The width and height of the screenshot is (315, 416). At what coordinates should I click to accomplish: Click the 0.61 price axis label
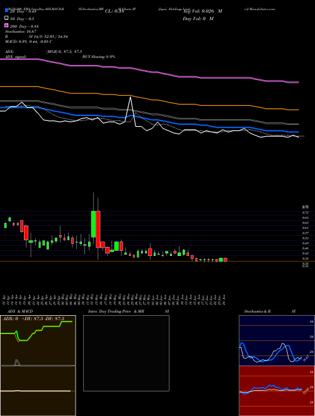pos(305,228)
